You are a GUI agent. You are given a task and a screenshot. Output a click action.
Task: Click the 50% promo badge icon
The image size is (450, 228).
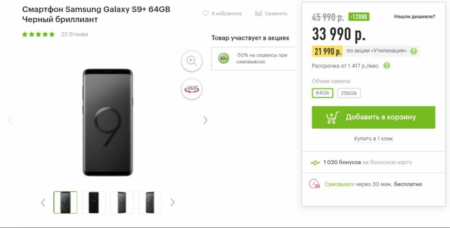[x=224, y=58]
